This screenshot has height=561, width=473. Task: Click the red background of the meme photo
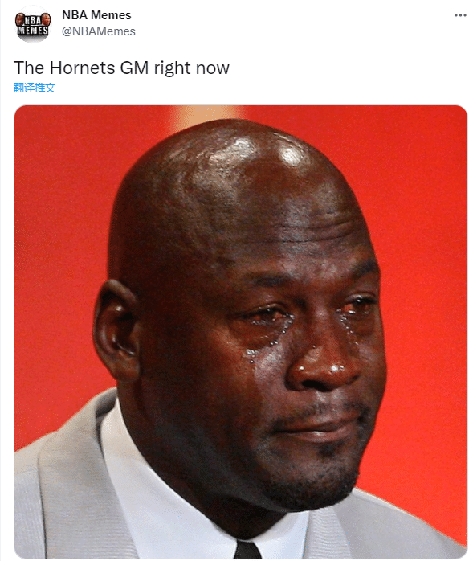click(422, 251)
